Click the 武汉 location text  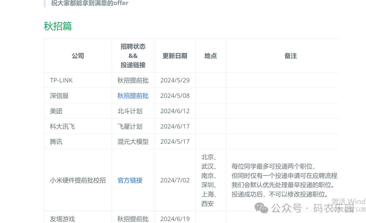(x=207, y=166)
